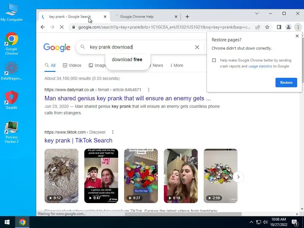
Task: Select the News results tab
Action: (158, 66)
